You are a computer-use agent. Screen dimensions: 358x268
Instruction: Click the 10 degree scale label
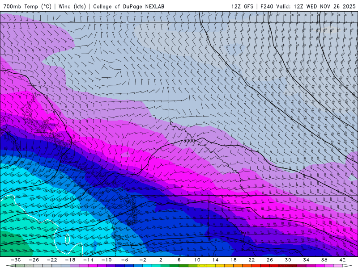197,260
